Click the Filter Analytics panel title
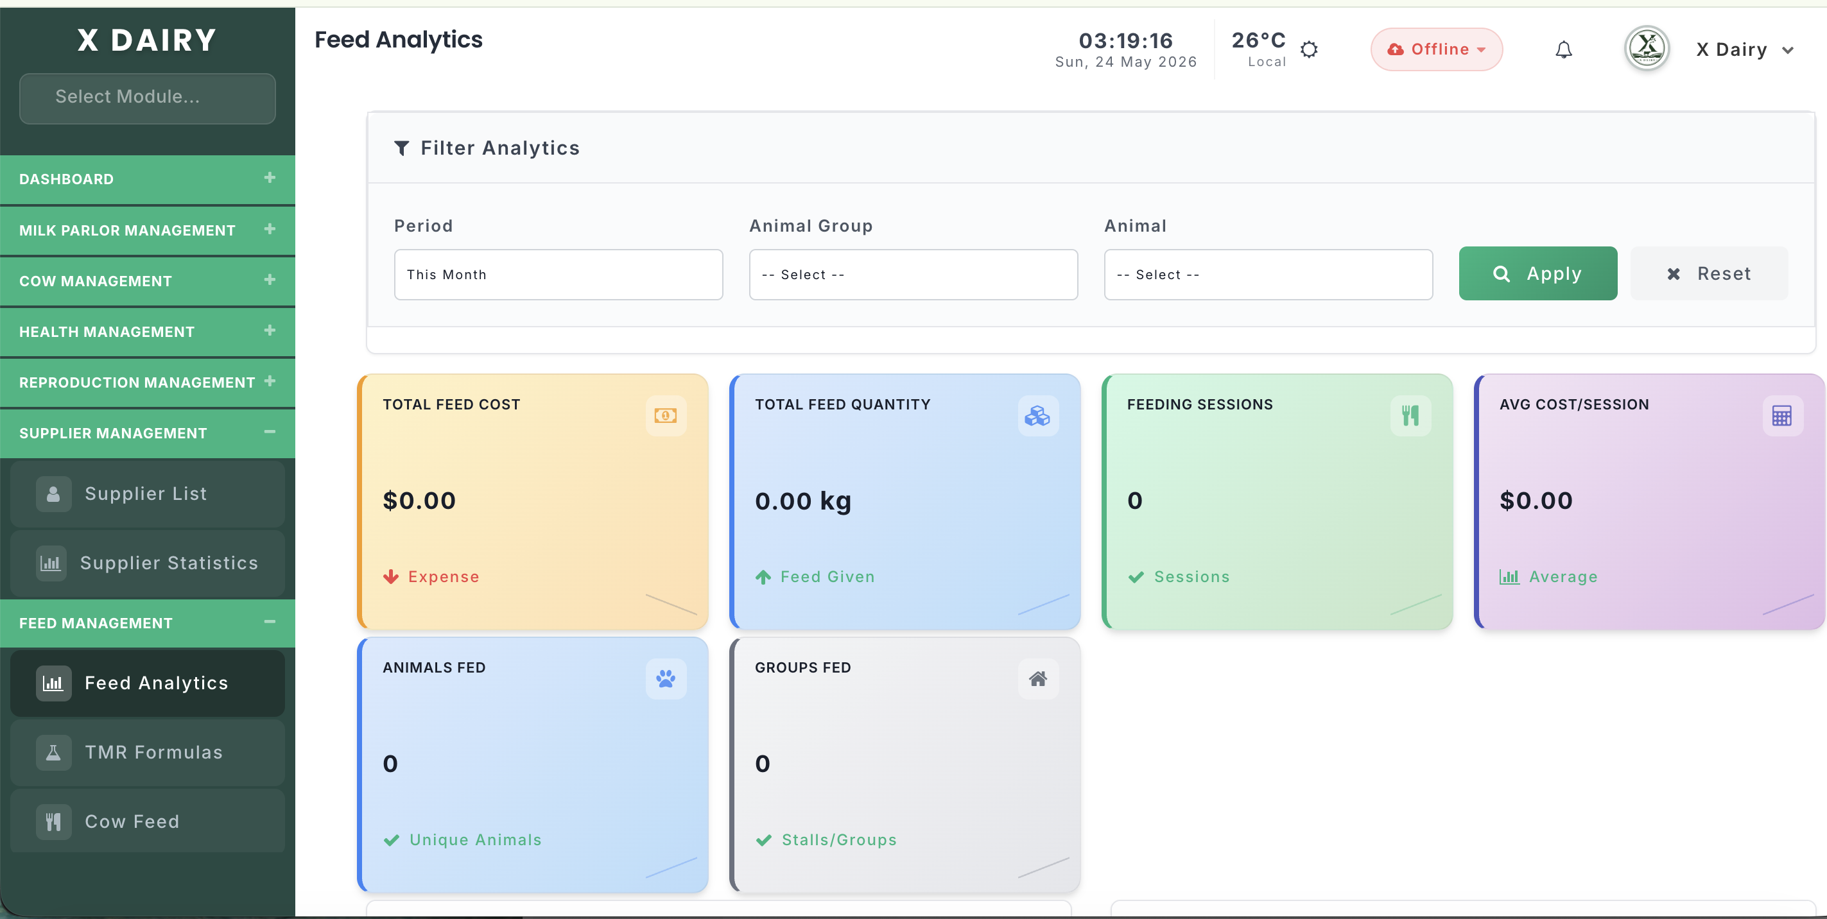 click(500, 148)
